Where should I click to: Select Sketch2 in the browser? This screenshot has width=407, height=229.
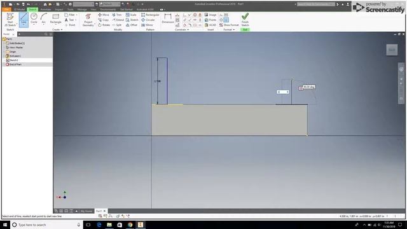point(12,60)
